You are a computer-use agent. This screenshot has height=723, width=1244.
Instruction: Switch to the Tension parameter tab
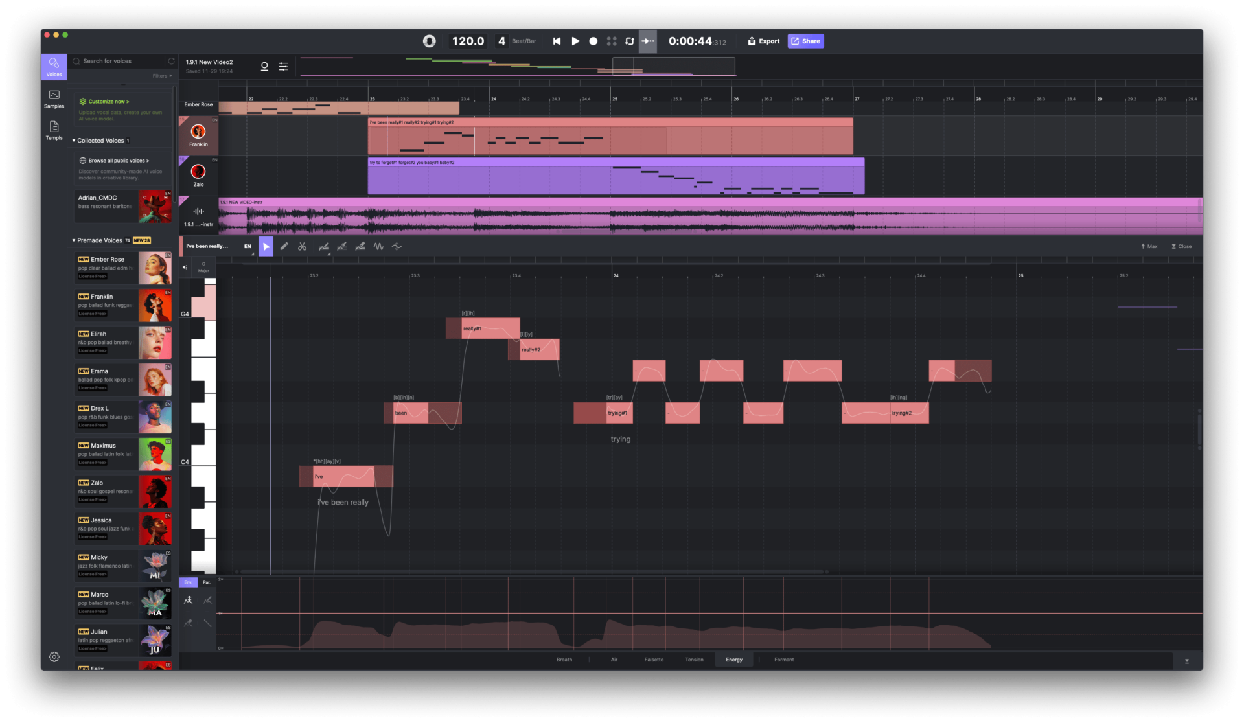pos(694,659)
